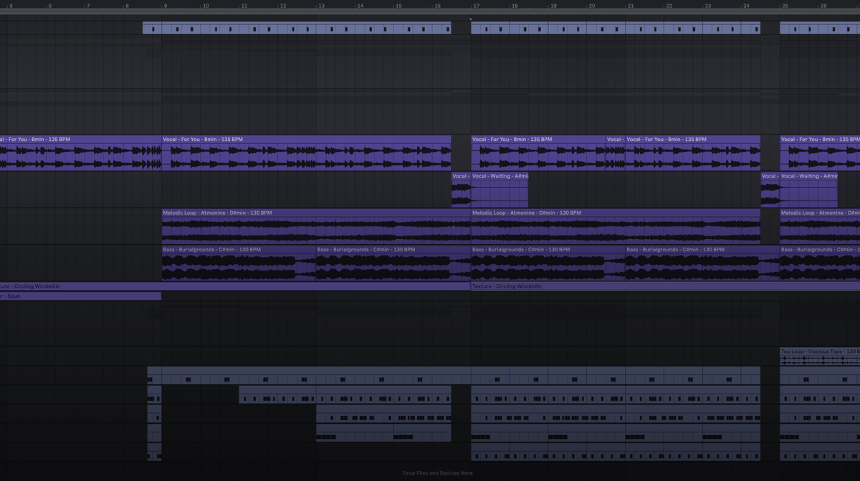Click bar 13 on the timeline ruler

tap(321, 6)
